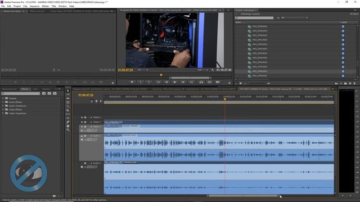This screenshot has width=360, height=202.
Task: Expand the Video 3 track
Action: pos(91,117)
